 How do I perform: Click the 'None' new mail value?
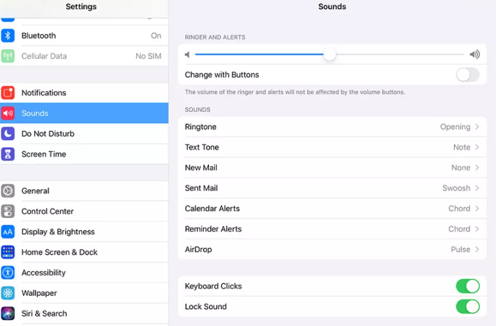pos(461,168)
